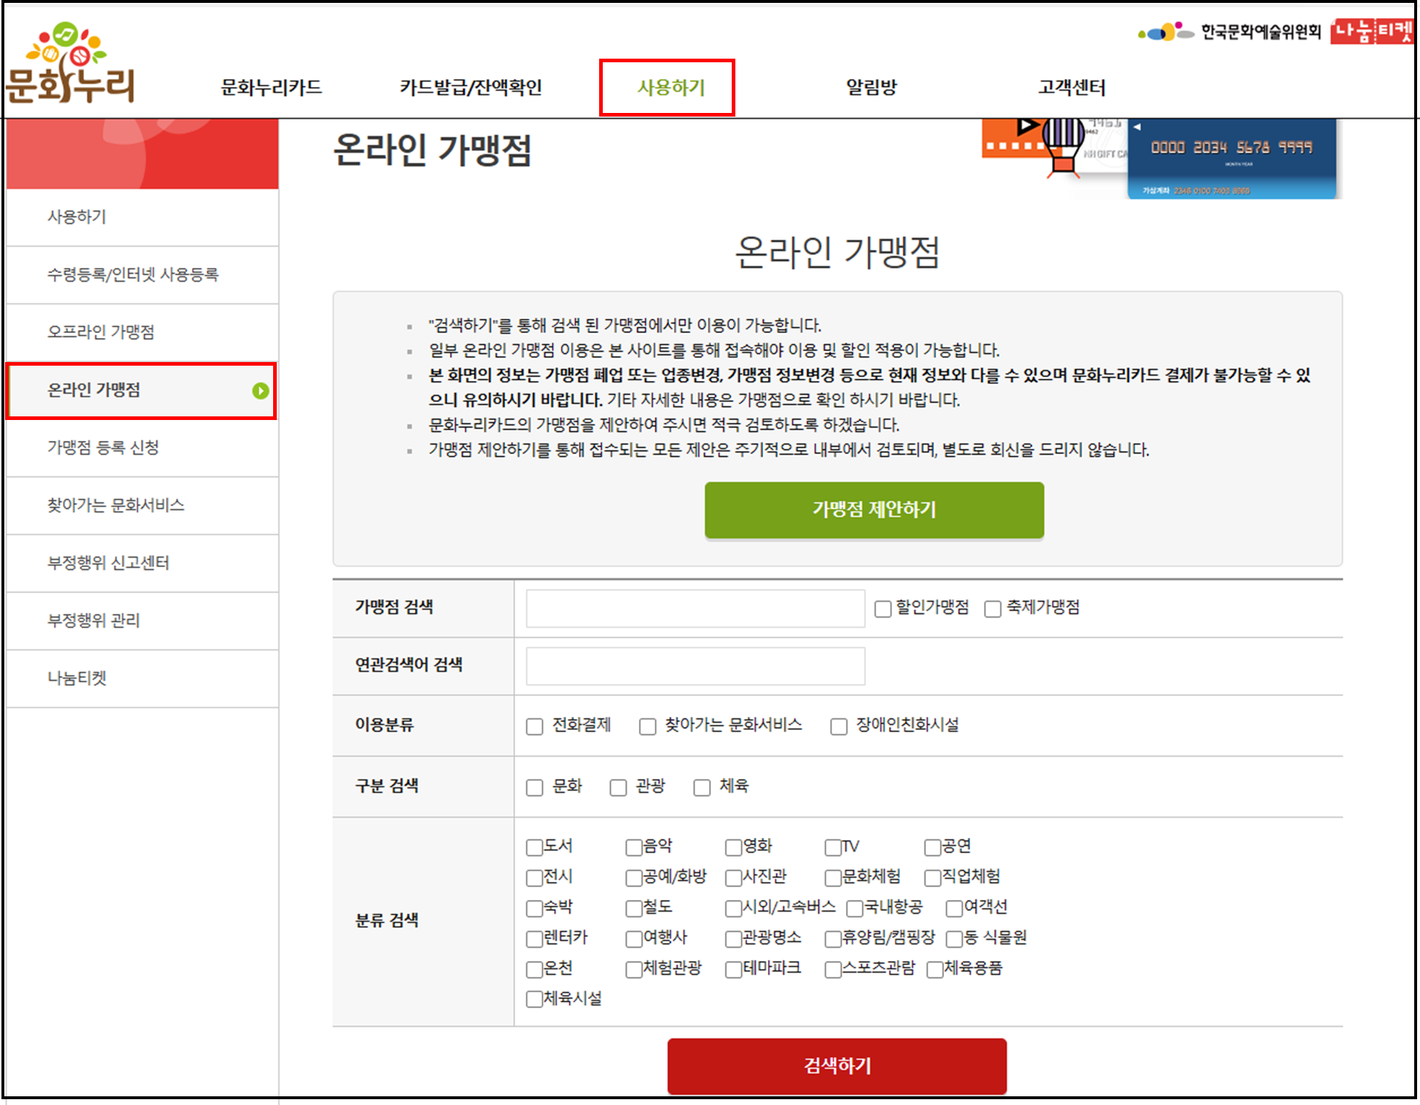Image resolution: width=1420 pixels, height=1105 pixels.
Task: Check the 휴양림/캠핑장 checkbox
Action: coord(833,939)
